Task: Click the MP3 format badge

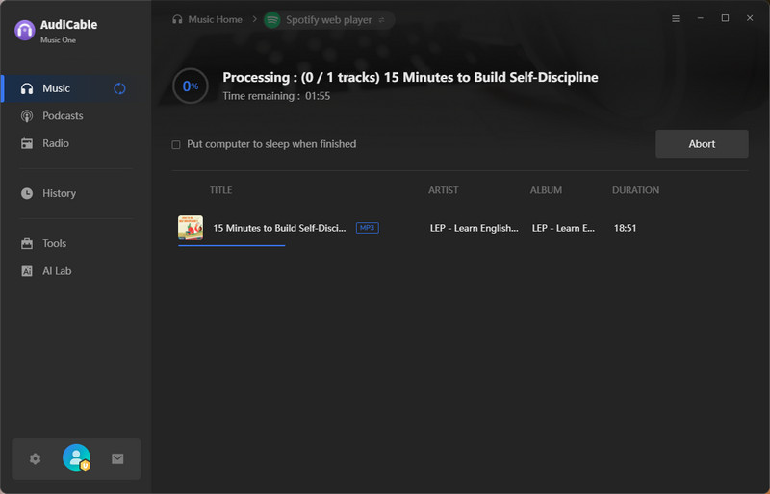Action: point(368,228)
